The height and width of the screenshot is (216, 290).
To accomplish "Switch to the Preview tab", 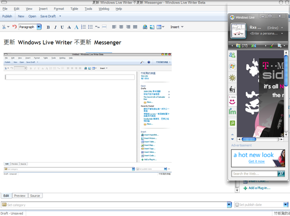I will [20, 195].
